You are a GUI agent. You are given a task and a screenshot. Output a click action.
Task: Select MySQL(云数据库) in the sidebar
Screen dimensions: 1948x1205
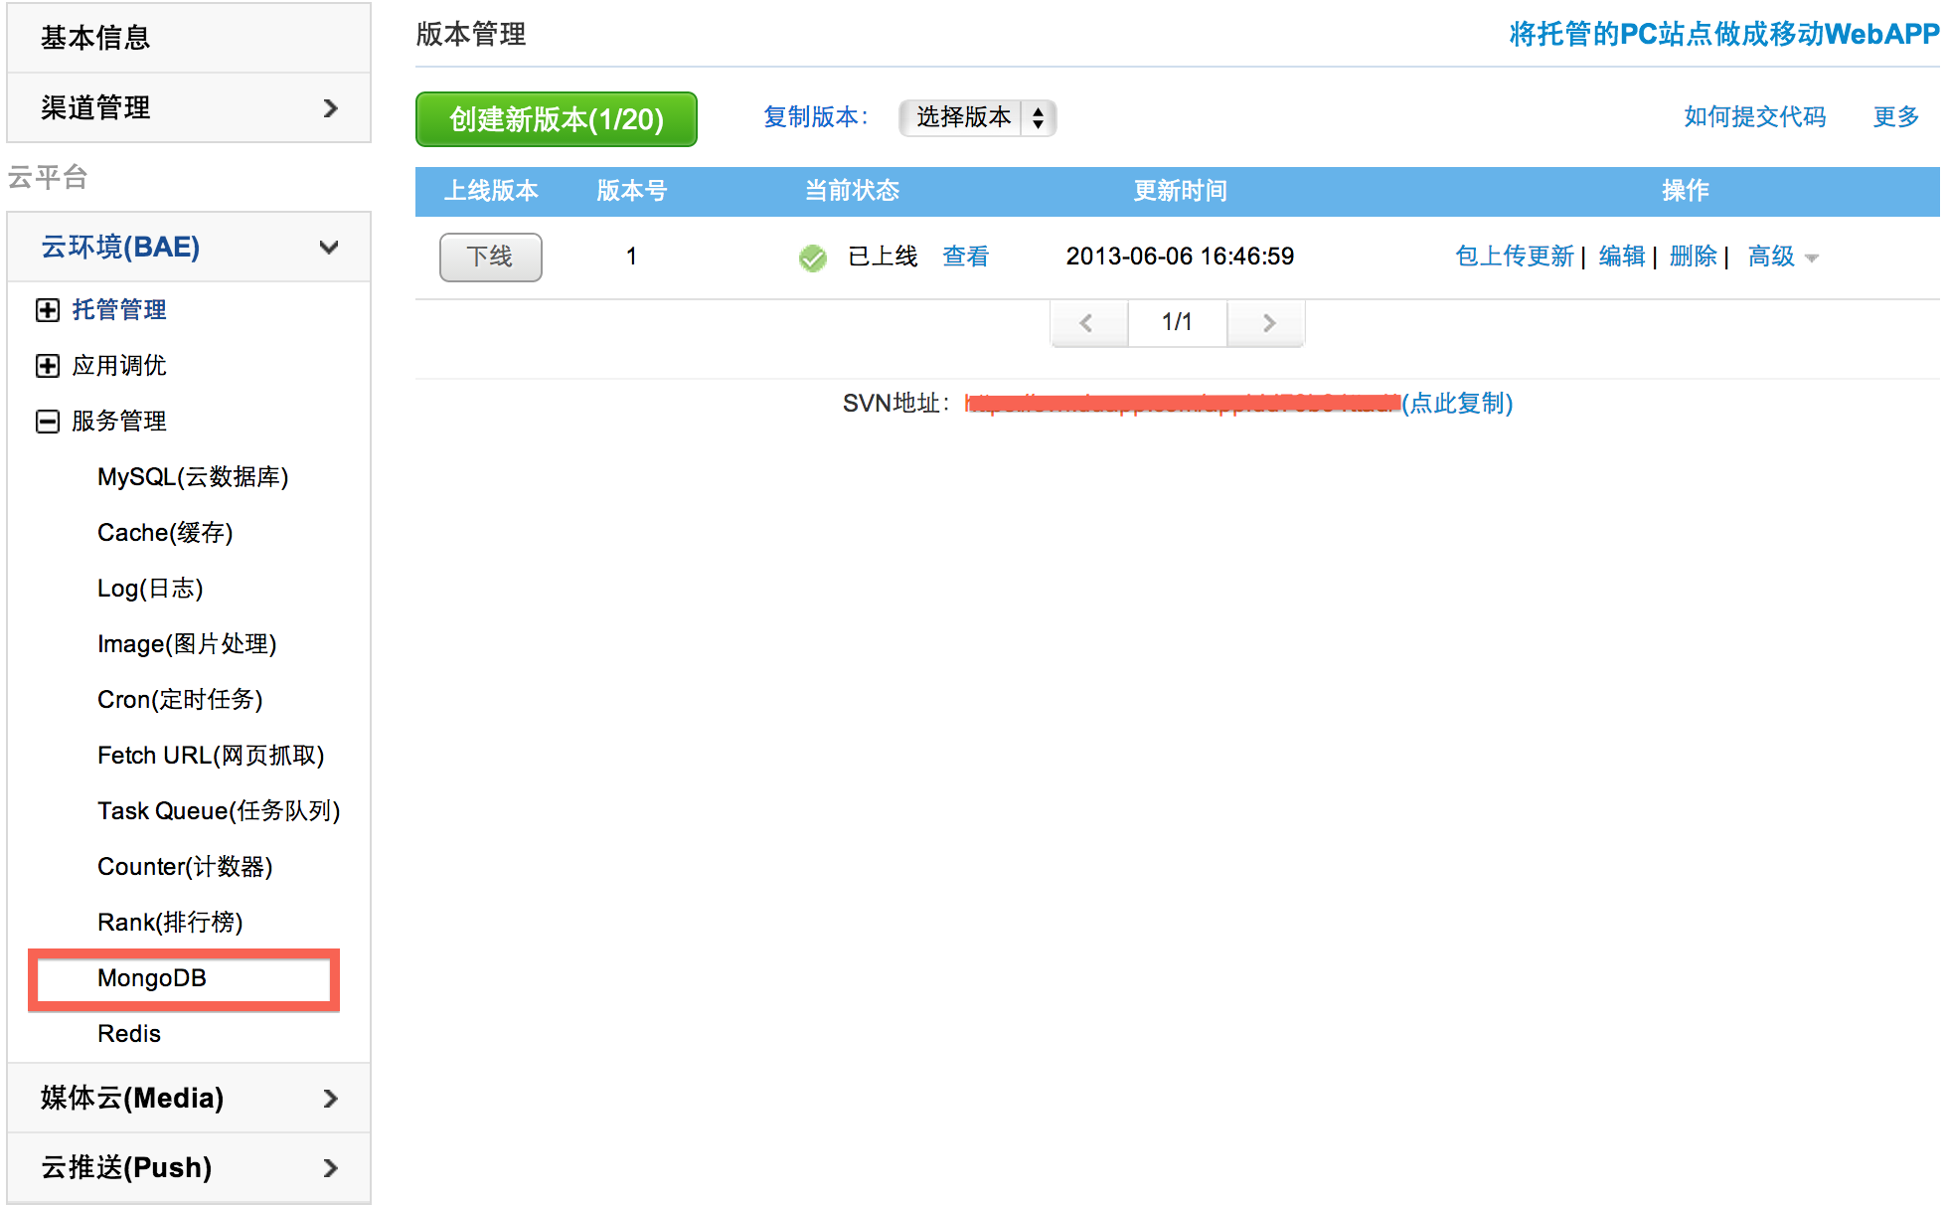[193, 477]
